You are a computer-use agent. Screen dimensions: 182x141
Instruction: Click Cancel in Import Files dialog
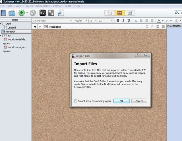pos(139,101)
